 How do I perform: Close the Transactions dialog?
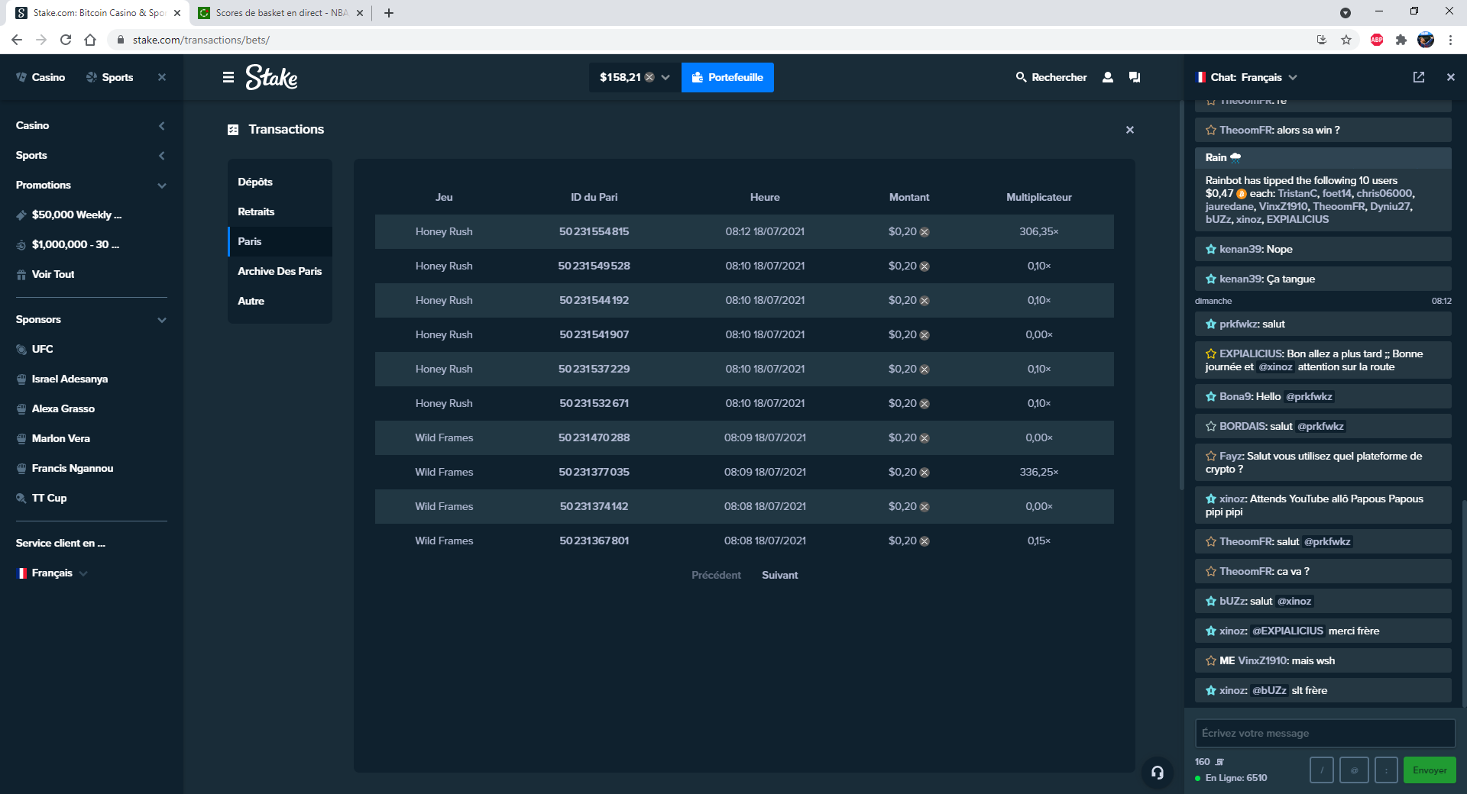pyautogui.click(x=1130, y=130)
